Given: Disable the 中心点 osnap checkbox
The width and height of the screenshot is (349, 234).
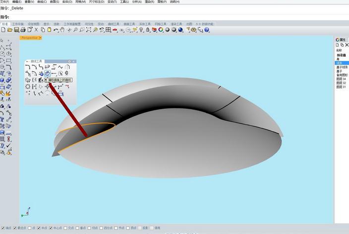Looking at the screenshot, I should [51, 228].
